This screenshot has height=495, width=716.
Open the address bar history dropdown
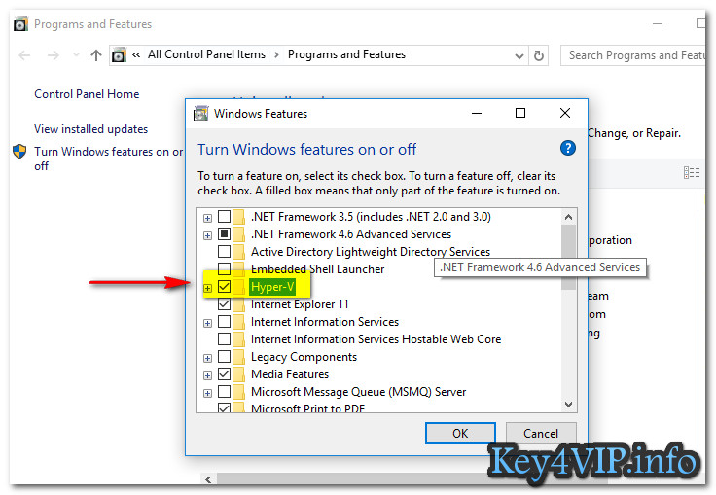519,56
